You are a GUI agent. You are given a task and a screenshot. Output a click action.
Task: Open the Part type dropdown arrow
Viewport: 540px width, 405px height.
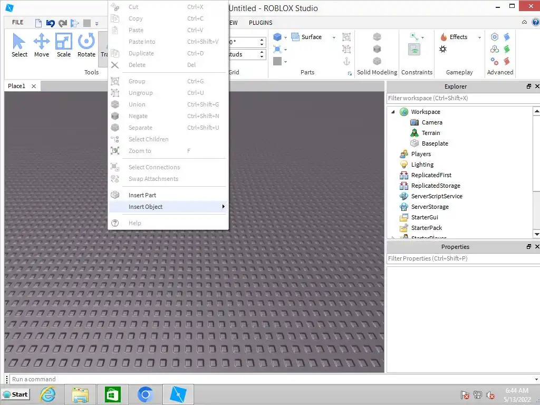(x=285, y=37)
